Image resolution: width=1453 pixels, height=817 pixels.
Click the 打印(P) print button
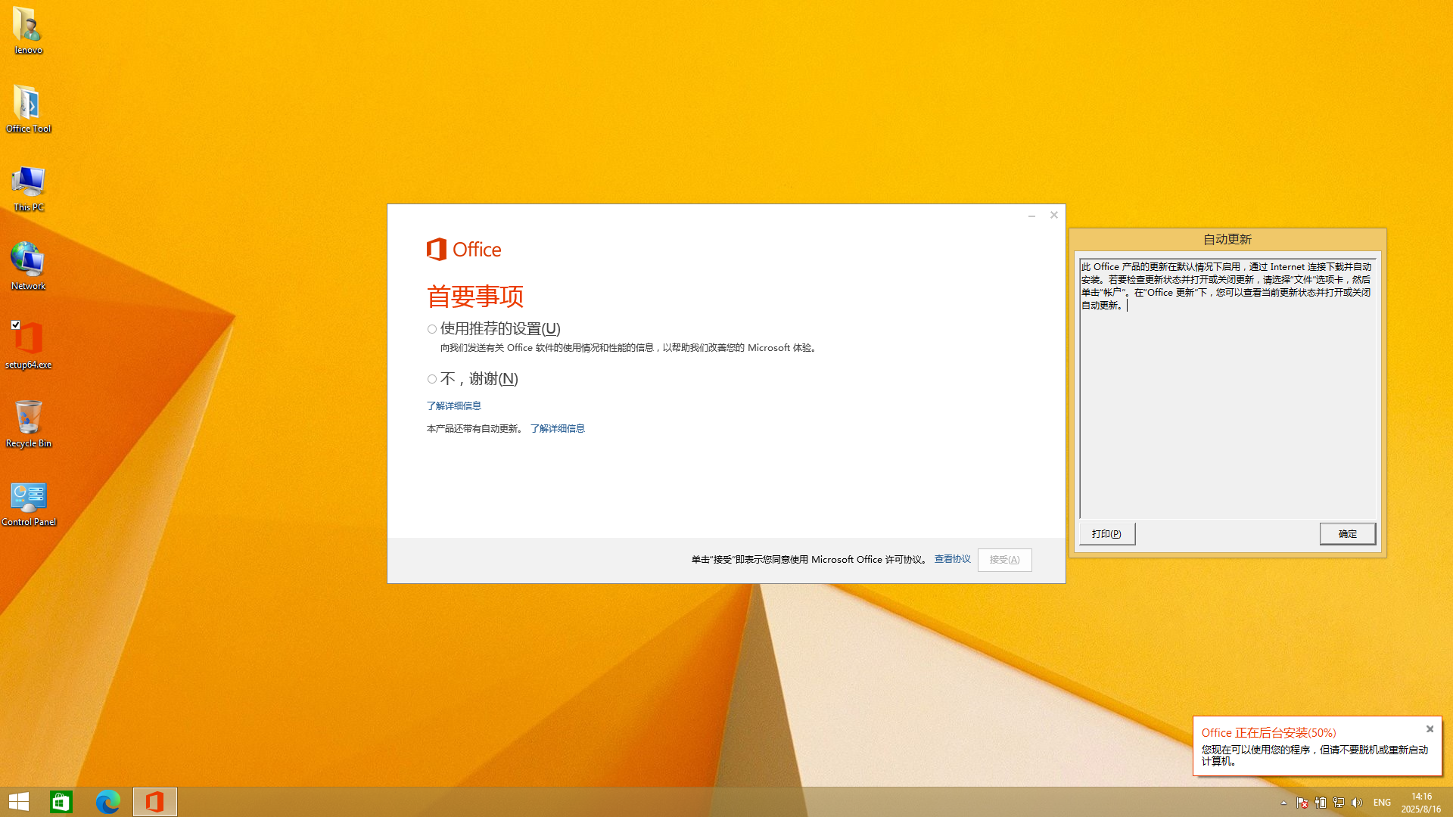click(x=1106, y=534)
